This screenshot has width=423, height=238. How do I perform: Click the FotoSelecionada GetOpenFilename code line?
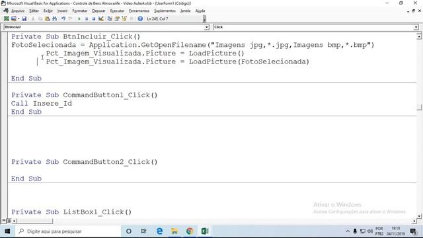click(x=192, y=45)
